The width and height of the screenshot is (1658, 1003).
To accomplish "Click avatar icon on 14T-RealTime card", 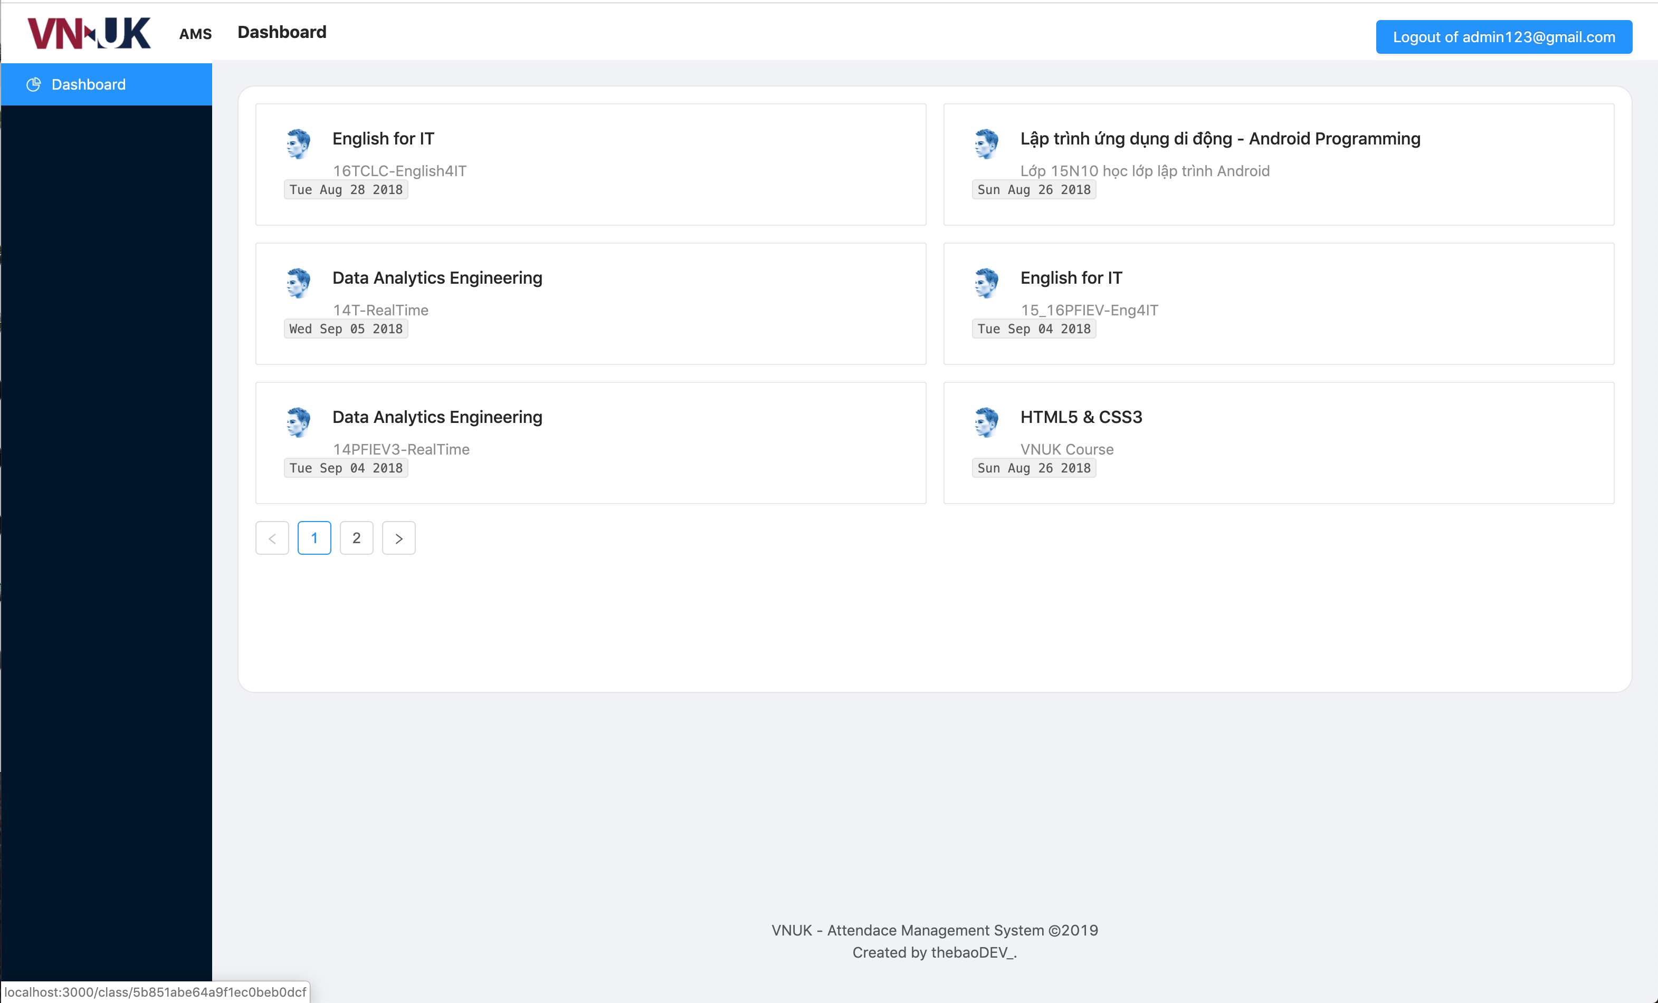I will click(298, 283).
